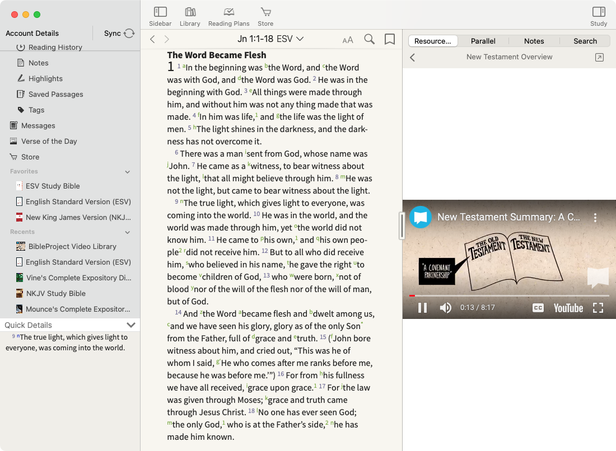Collapse the Favorites section

[x=127, y=172]
